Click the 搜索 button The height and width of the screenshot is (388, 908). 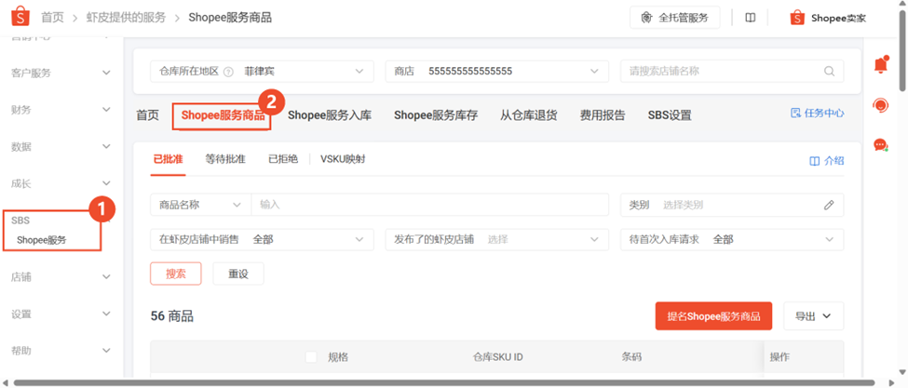click(x=175, y=274)
